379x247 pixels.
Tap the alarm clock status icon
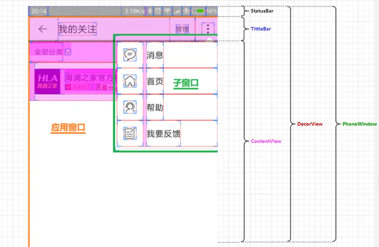pyautogui.click(x=158, y=11)
